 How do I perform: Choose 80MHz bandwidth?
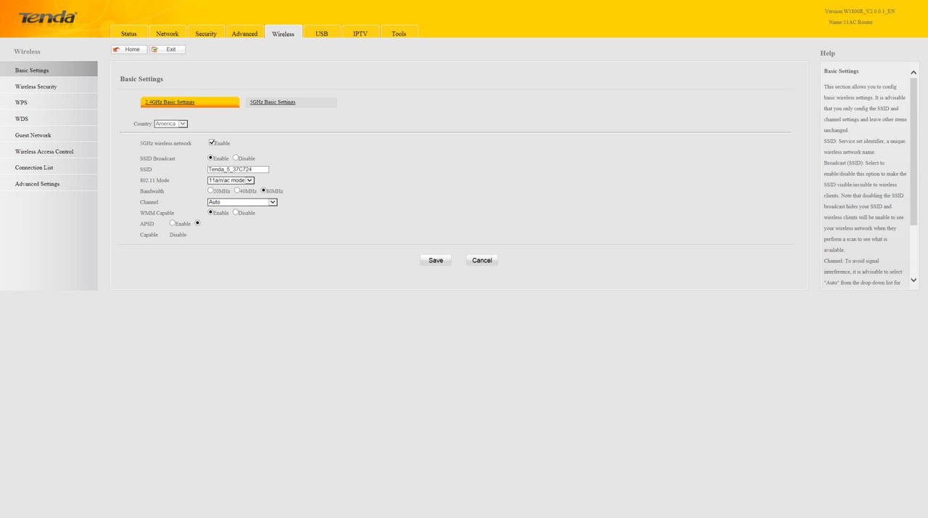[x=263, y=191]
